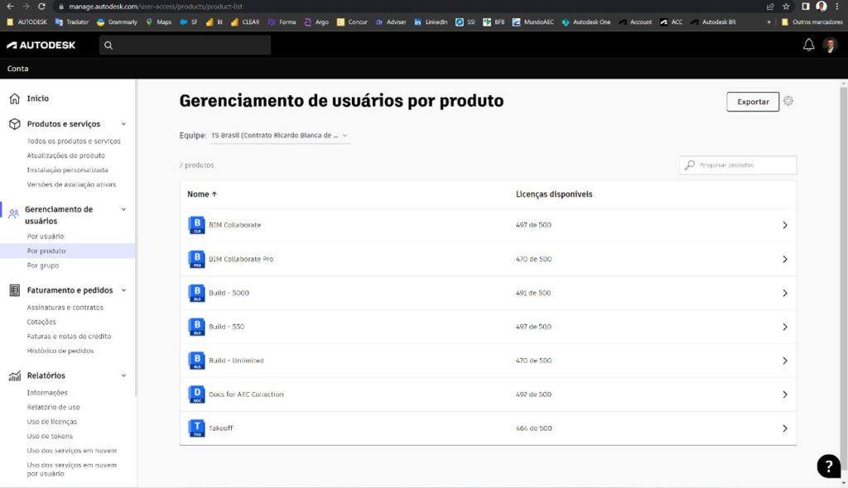The image size is (848, 488).
Task: Open the user profile avatar in Autodesk header
Action: point(830,45)
